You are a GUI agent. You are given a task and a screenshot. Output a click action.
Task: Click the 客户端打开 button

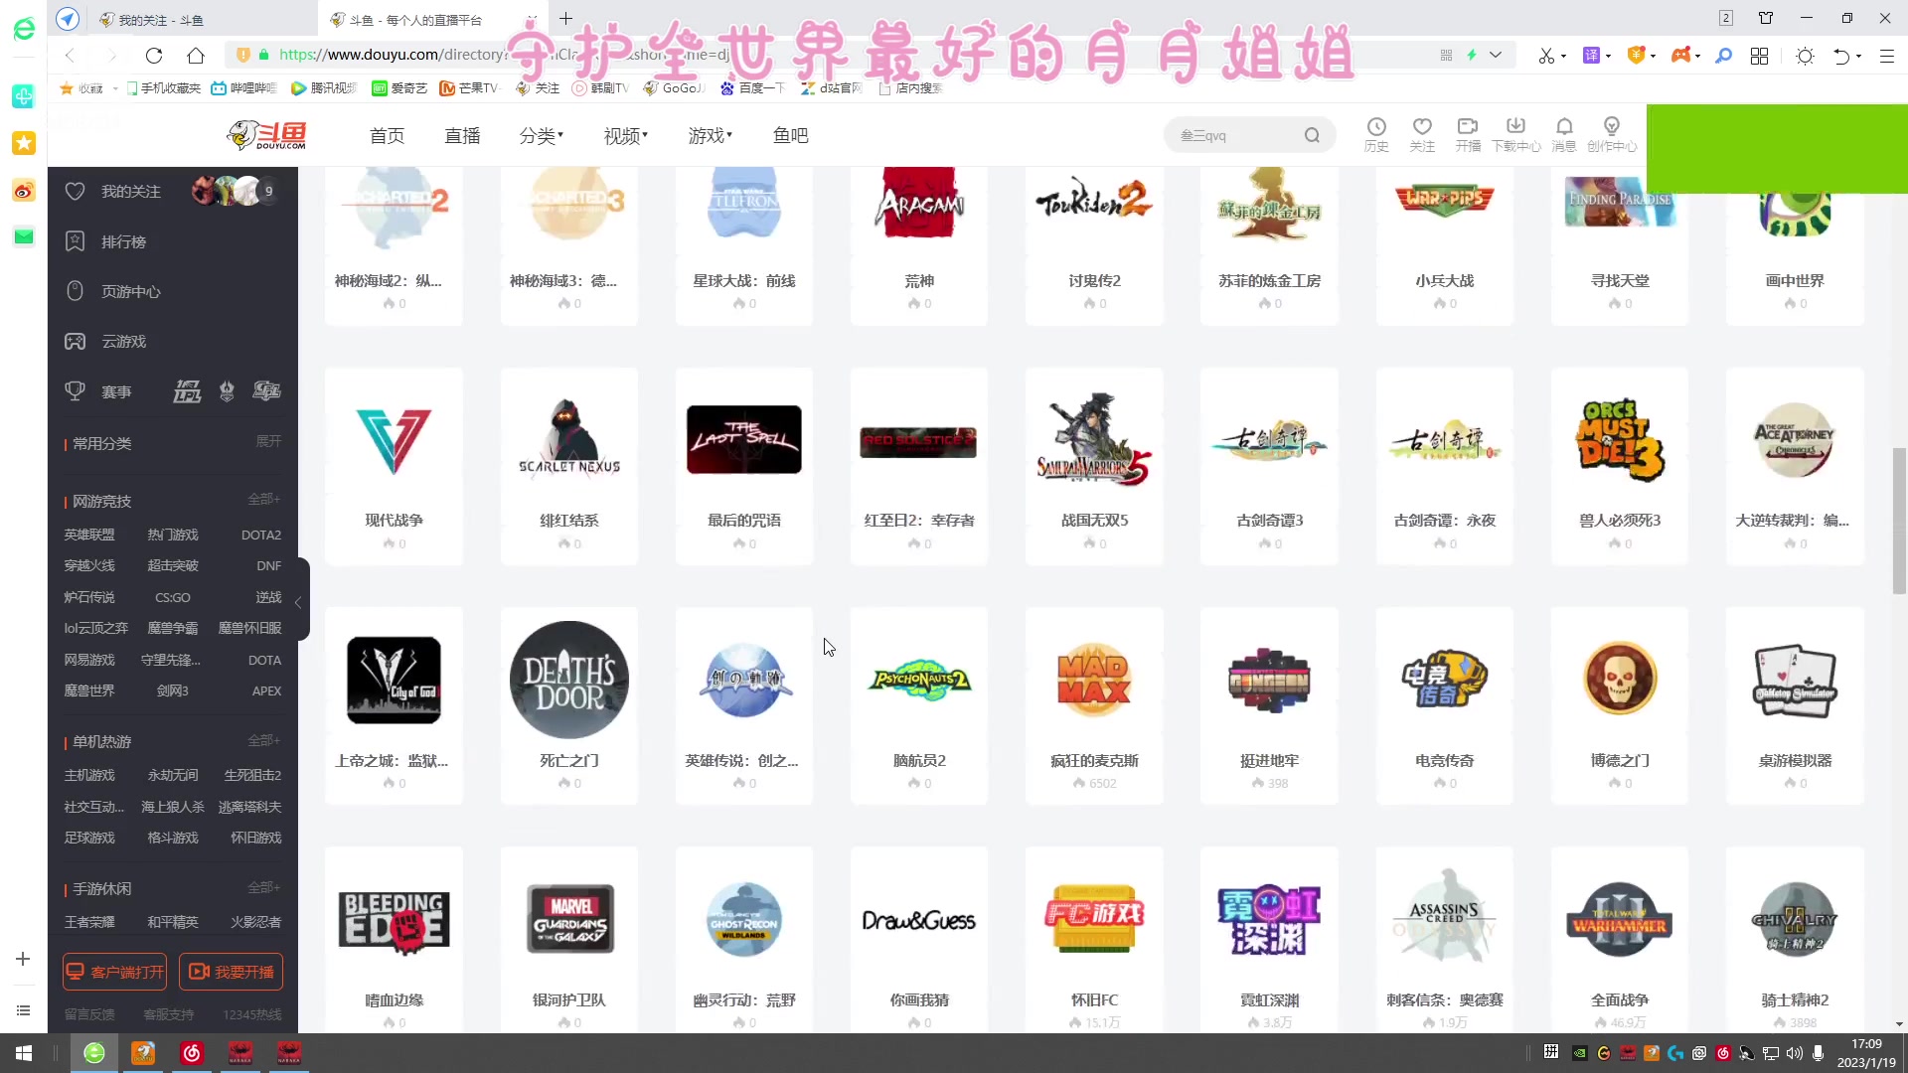coord(114,972)
